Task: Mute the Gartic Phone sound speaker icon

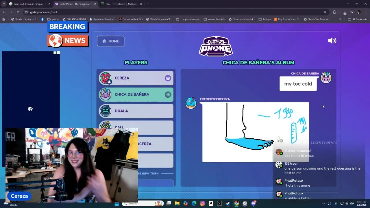Action: coord(332,41)
